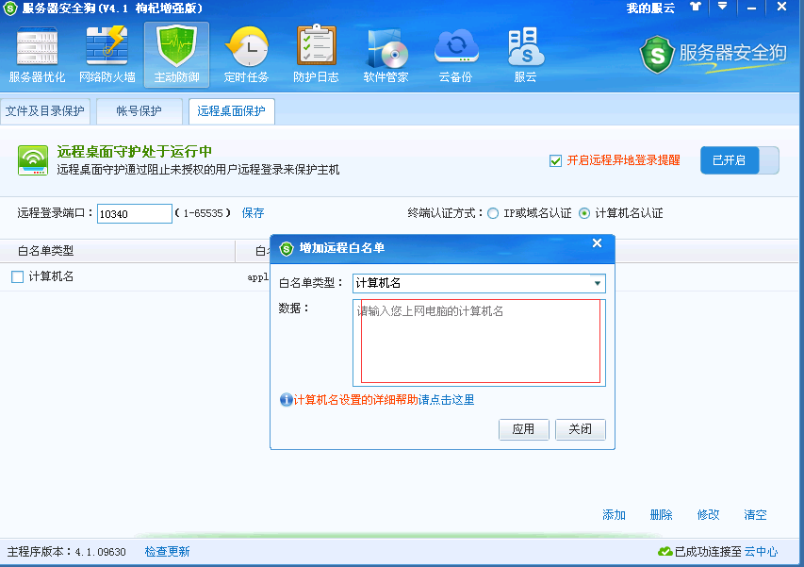Select IP或域名认证 radio button
The image size is (804, 567).
click(493, 213)
